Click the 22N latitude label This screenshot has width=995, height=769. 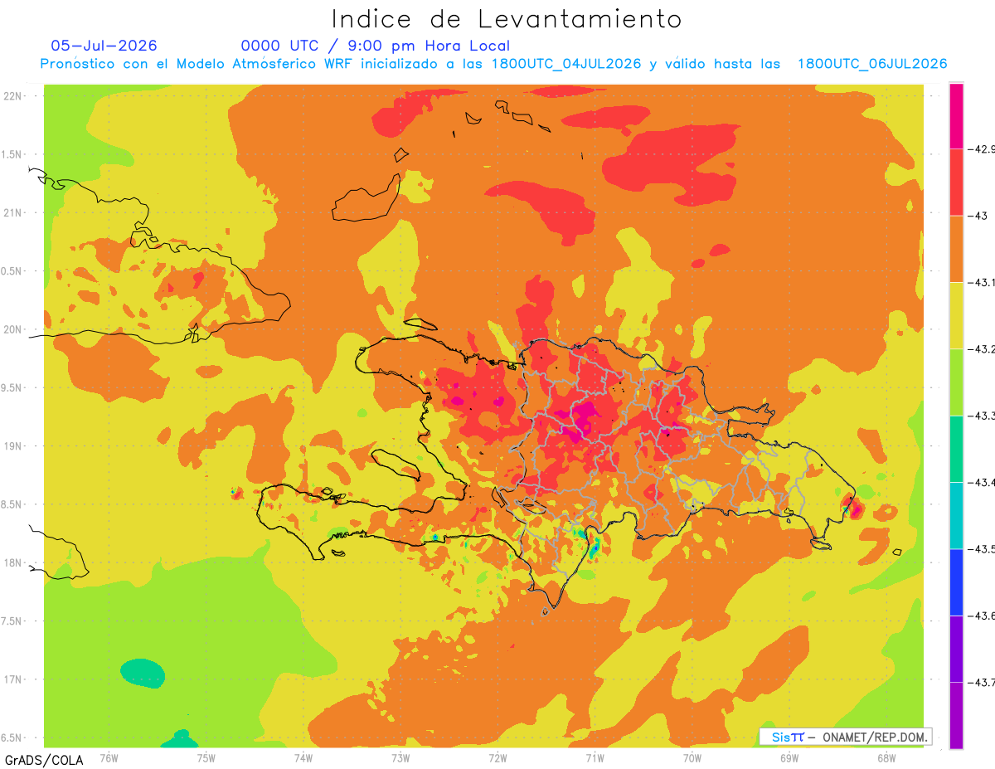click(14, 96)
